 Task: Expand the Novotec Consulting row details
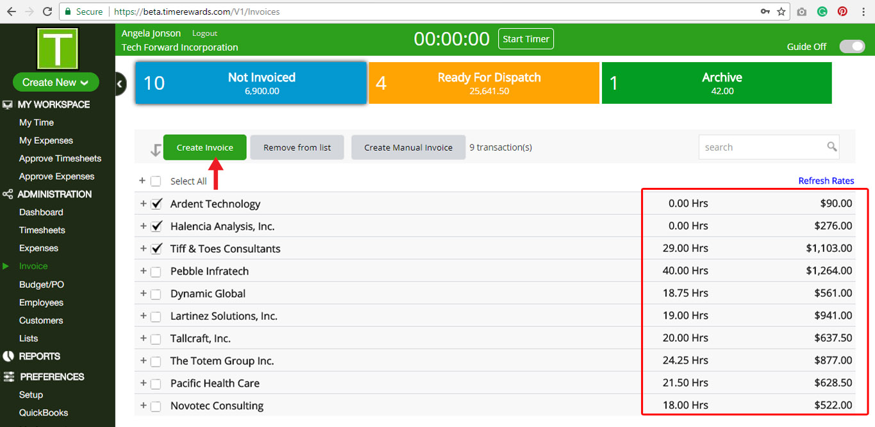coord(143,406)
